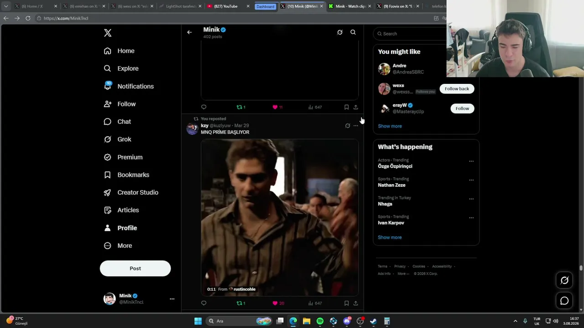Reply to the kzy post

pos(204,303)
